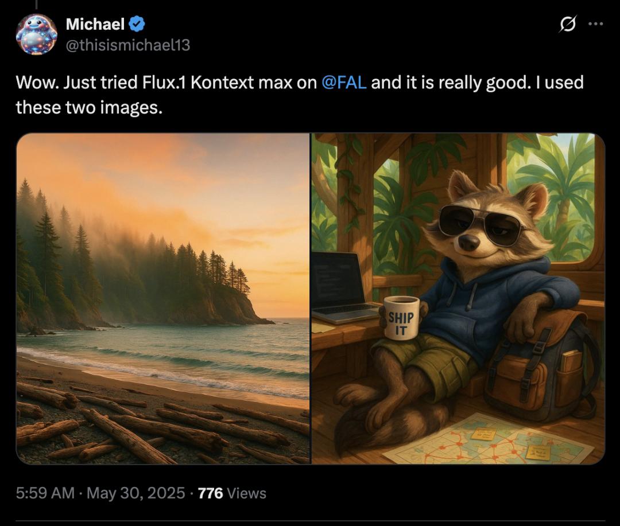The height and width of the screenshot is (526, 620).
Task: Click the 776 Views count
Action: [232, 493]
